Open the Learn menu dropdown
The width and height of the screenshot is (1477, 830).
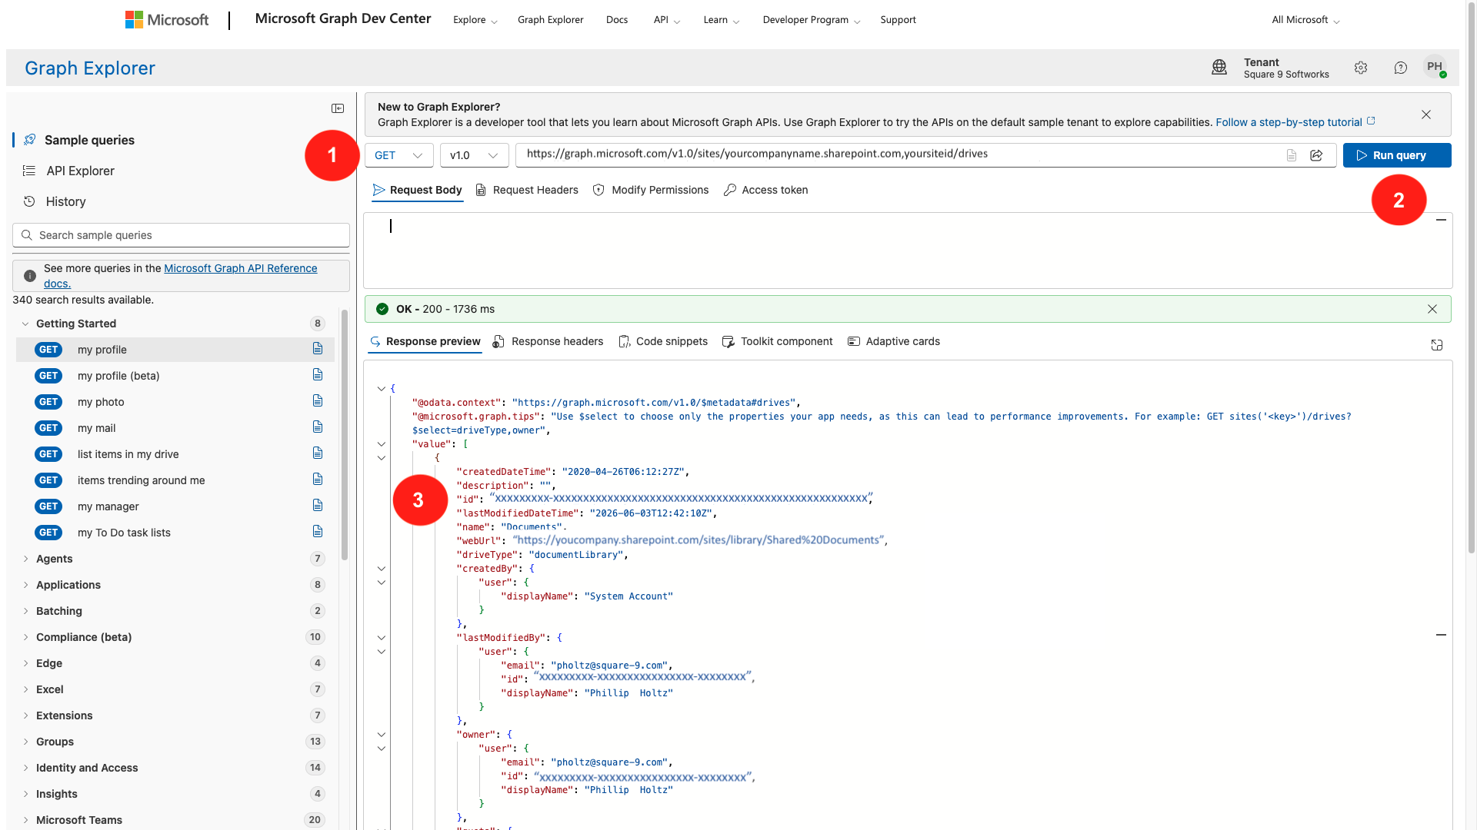722,20
